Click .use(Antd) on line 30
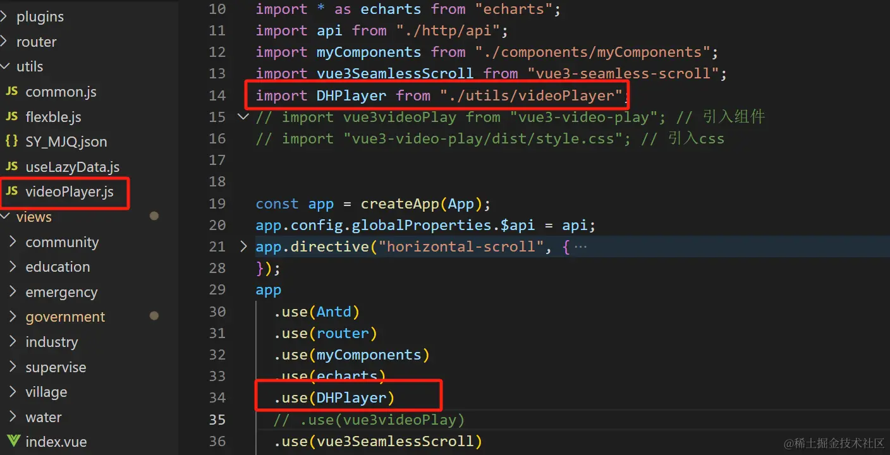Screen dimensions: 890x455 317,312
